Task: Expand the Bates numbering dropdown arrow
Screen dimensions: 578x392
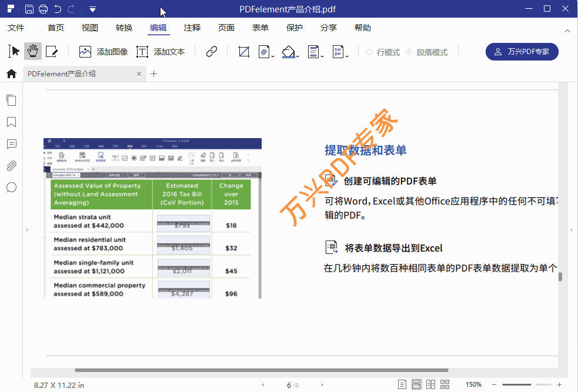Action: (x=347, y=56)
